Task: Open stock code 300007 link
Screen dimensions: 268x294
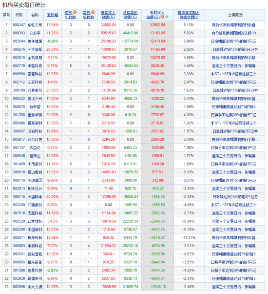Action: click(x=19, y=131)
